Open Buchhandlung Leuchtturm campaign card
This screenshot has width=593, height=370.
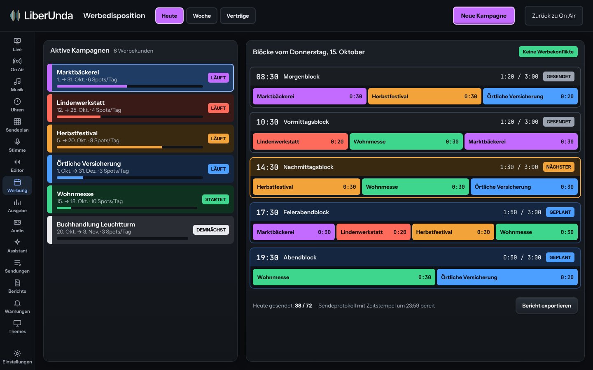click(140, 230)
